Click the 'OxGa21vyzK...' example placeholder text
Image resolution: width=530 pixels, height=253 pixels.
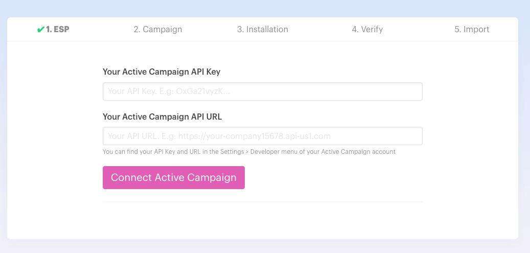[x=203, y=91]
